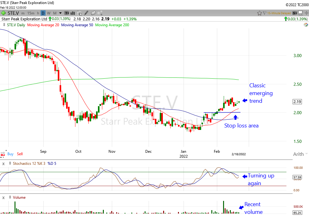Open the notes papers icon

93,13
